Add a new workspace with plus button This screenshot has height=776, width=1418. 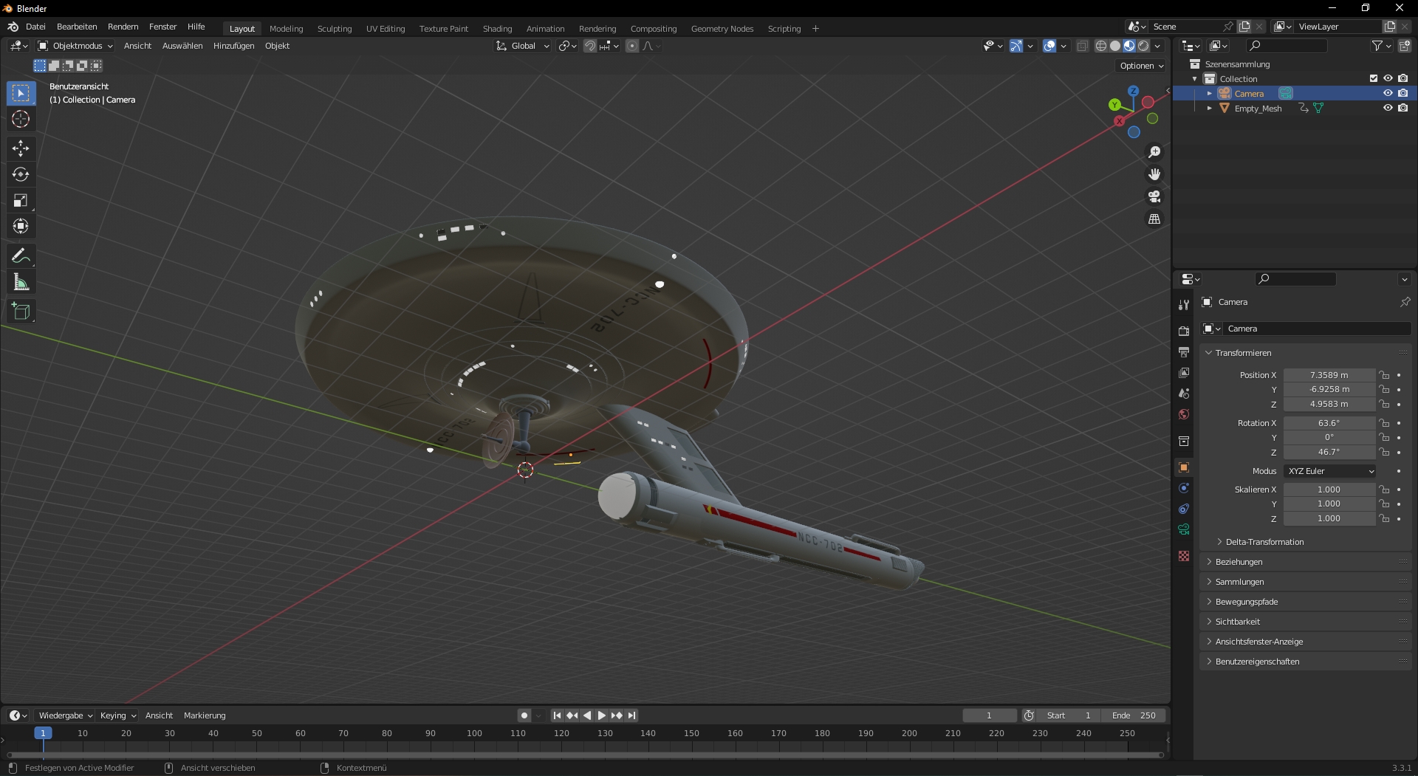tap(815, 29)
